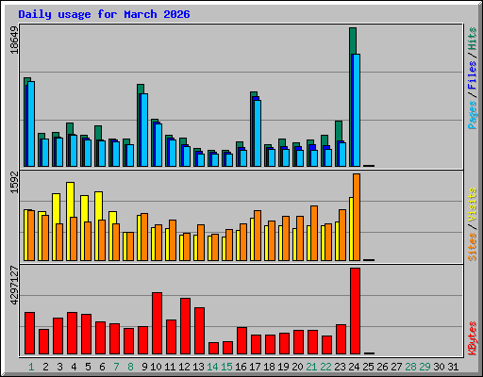The image size is (483, 377).
Task: Click day 31 on the date axis
Action: tap(453, 367)
